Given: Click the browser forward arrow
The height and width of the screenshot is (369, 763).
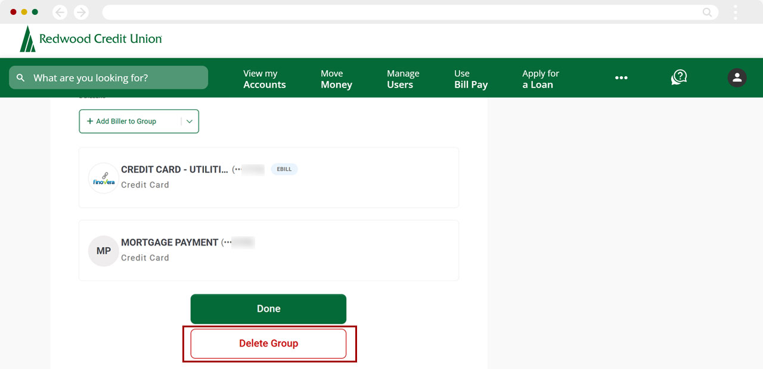Looking at the screenshot, I should (x=82, y=12).
